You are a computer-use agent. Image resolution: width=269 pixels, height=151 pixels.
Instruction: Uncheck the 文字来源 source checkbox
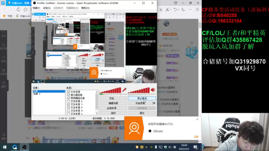click(x=69, y=92)
